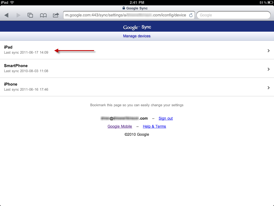Open the Safari pages switcher icon

(x=30, y=15)
